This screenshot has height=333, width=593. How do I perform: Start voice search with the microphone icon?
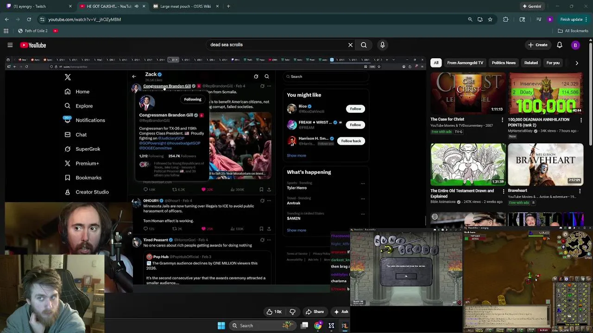[382, 45]
